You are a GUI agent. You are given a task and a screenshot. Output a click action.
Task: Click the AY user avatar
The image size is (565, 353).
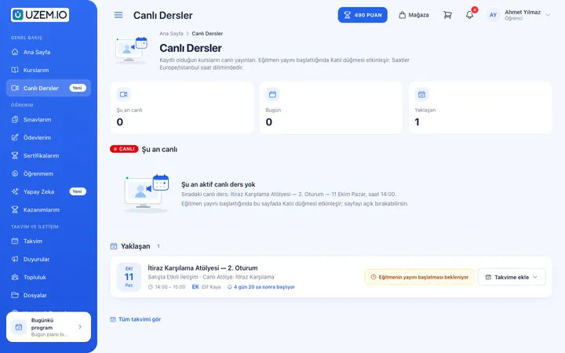493,15
